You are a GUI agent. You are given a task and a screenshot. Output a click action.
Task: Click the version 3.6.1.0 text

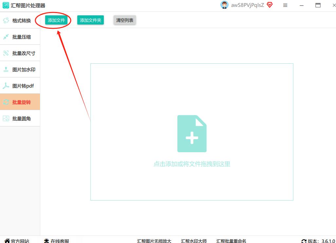(328, 241)
